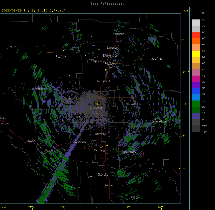
Task: Click the Cochrane town label
Action: (80, 142)
